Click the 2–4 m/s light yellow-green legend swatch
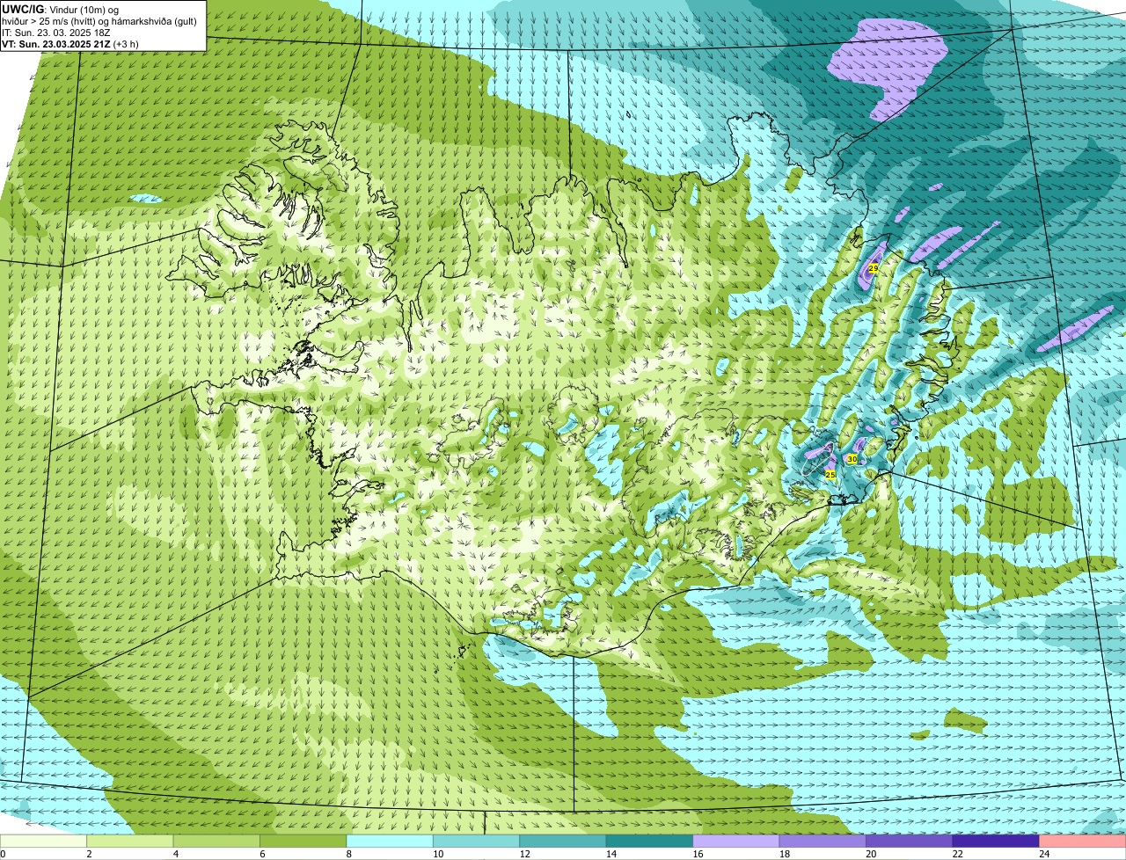Image resolution: width=1126 pixels, height=860 pixels. point(130,841)
